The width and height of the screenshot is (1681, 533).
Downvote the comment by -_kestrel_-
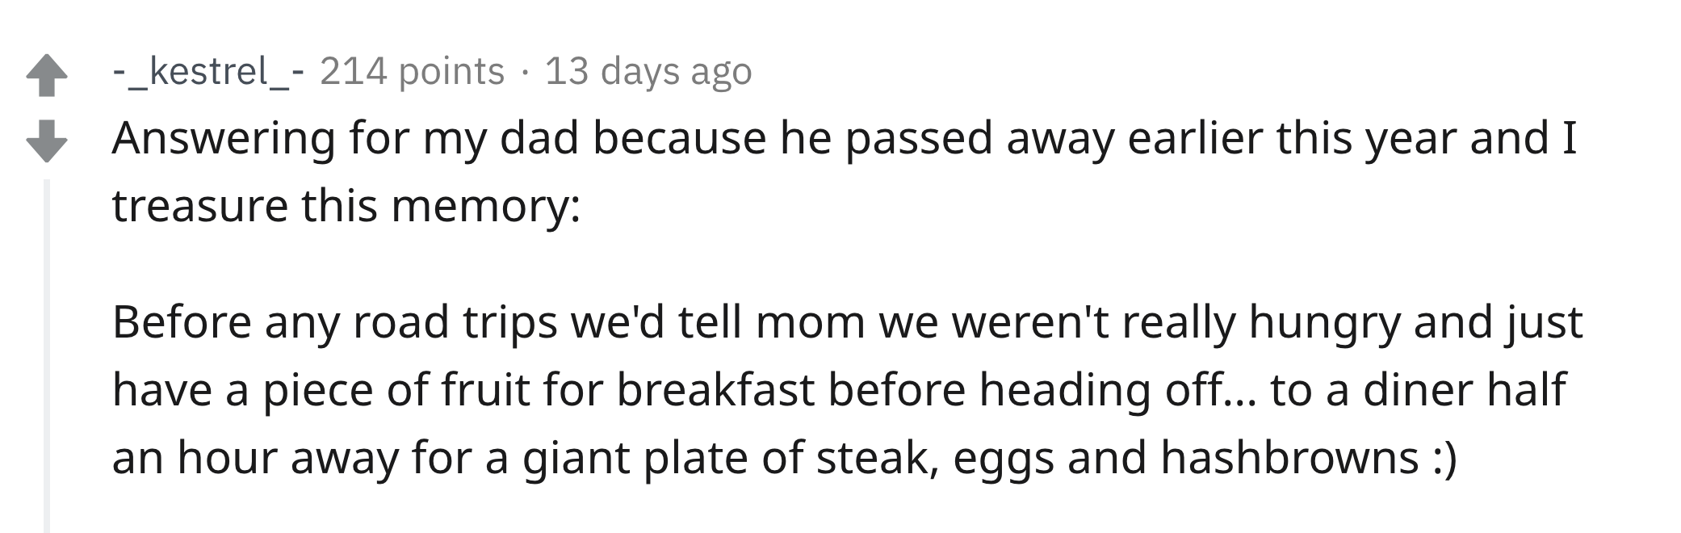coord(47,141)
